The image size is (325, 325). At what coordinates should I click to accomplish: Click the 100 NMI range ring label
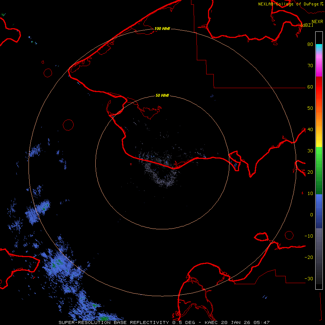[x=162, y=29]
